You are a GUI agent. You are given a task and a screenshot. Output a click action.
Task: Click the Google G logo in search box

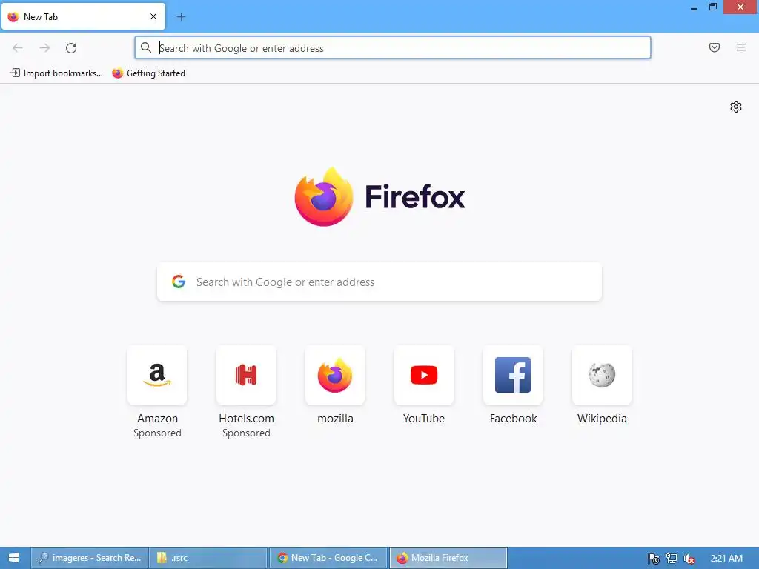pyautogui.click(x=179, y=282)
